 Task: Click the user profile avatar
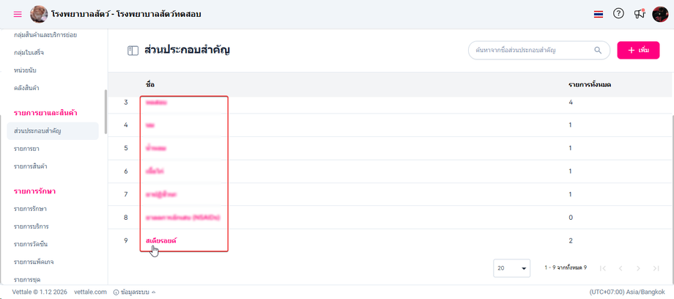[x=661, y=14]
